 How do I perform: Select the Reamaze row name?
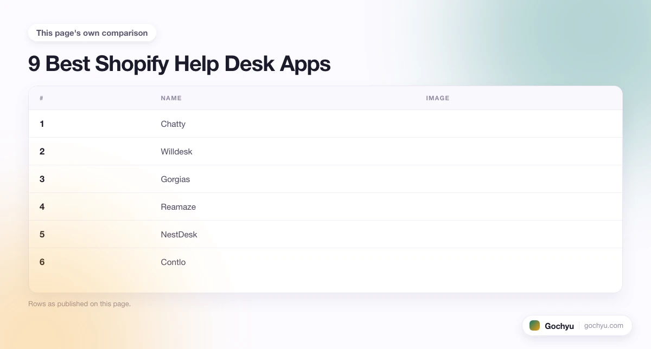click(x=178, y=207)
